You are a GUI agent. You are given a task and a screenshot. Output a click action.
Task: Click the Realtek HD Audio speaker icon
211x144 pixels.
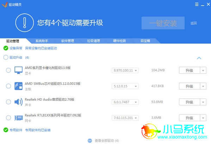click(x=18, y=102)
